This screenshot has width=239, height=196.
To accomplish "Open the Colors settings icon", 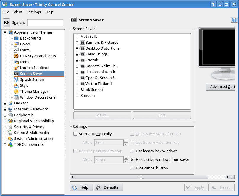I will [x=16, y=44].
